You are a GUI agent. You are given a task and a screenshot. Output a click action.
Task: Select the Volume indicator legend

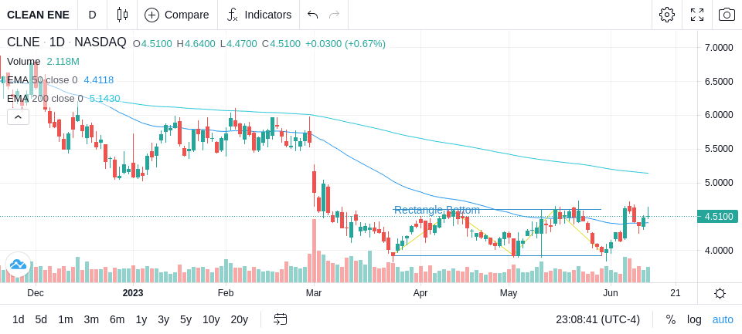click(x=24, y=62)
